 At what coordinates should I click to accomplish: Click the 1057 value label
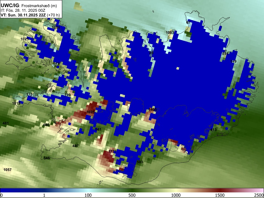pos(7,170)
